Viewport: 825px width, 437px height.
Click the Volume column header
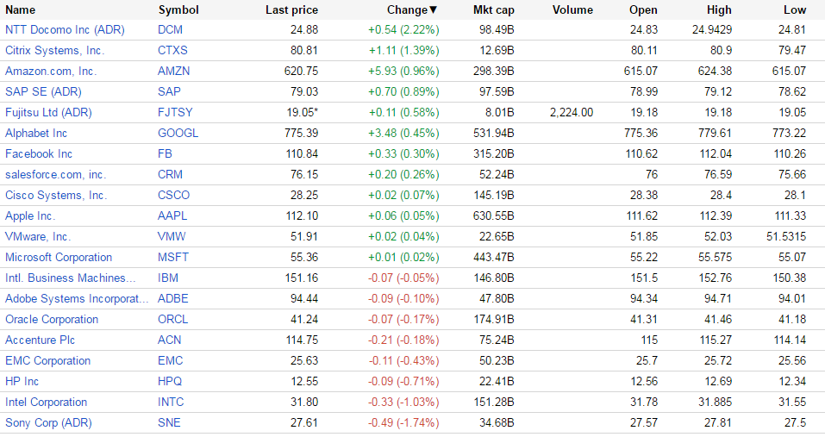pyautogui.click(x=573, y=10)
